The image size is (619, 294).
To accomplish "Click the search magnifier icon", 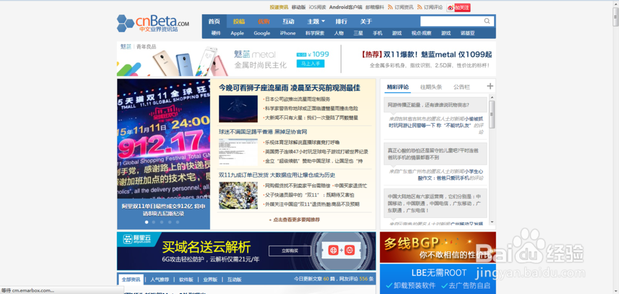I will [487, 21].
